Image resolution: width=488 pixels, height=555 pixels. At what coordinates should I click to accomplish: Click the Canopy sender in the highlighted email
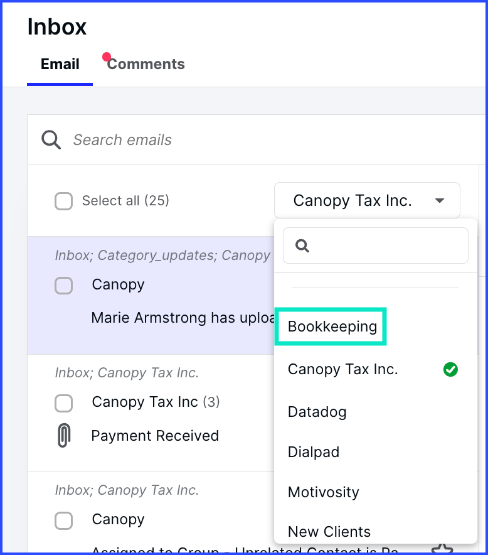tap(118, 285)
